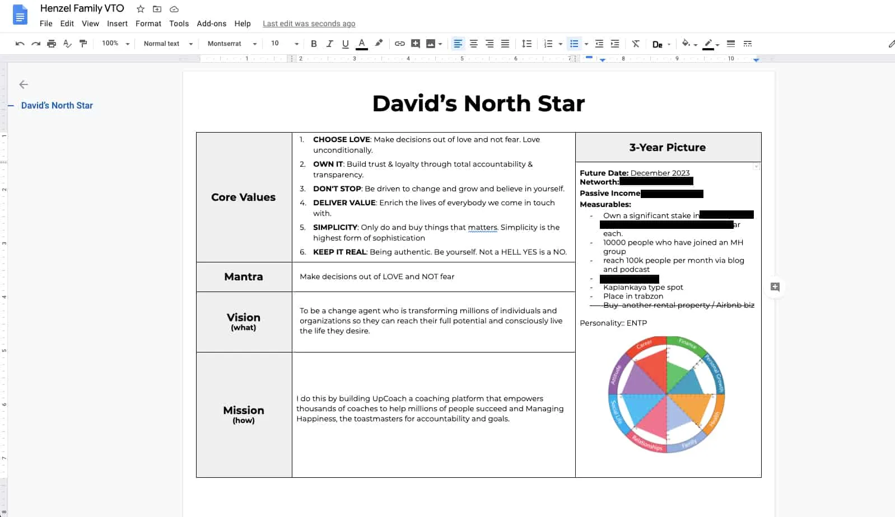This screenshot has height=517, width=895.
Task: Click the life wheel chart image
Action: (x=666, y=394)
